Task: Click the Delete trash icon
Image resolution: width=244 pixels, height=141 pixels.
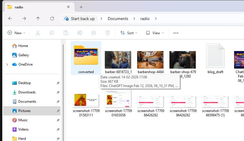Action: coord(108,33)
